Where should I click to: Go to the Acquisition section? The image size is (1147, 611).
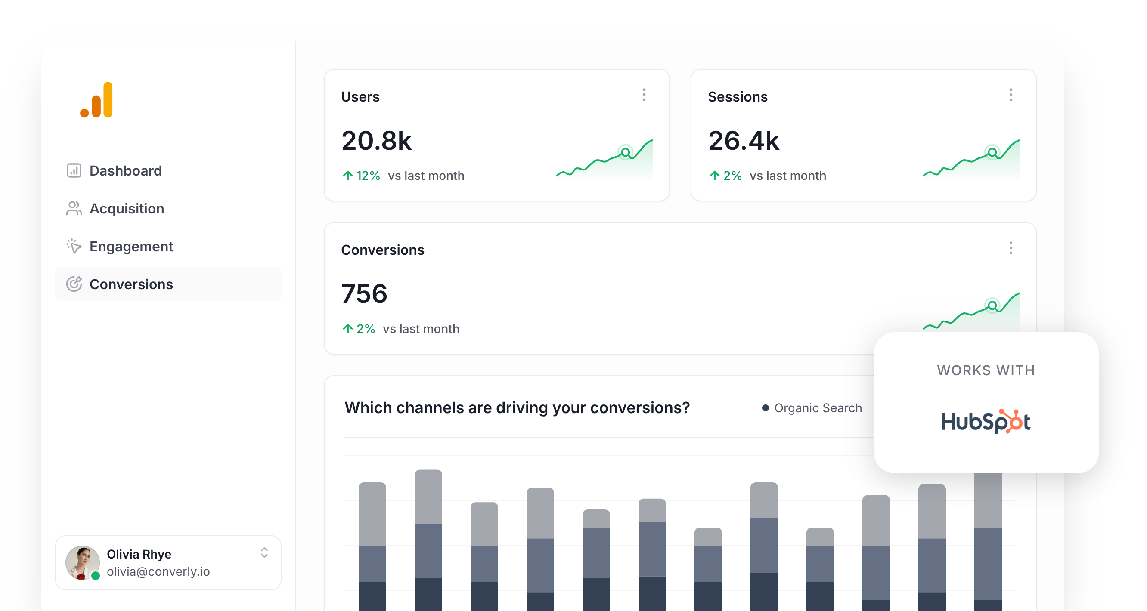coord(127,208)
